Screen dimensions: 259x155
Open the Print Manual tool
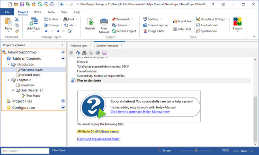coord(104,25)
